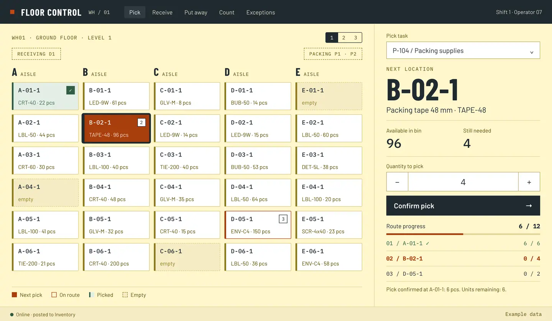Image resolution: width=552 pixels, height=321 pixels.
Task: Select the empty bin C-06-1
Action: [187, 257]
